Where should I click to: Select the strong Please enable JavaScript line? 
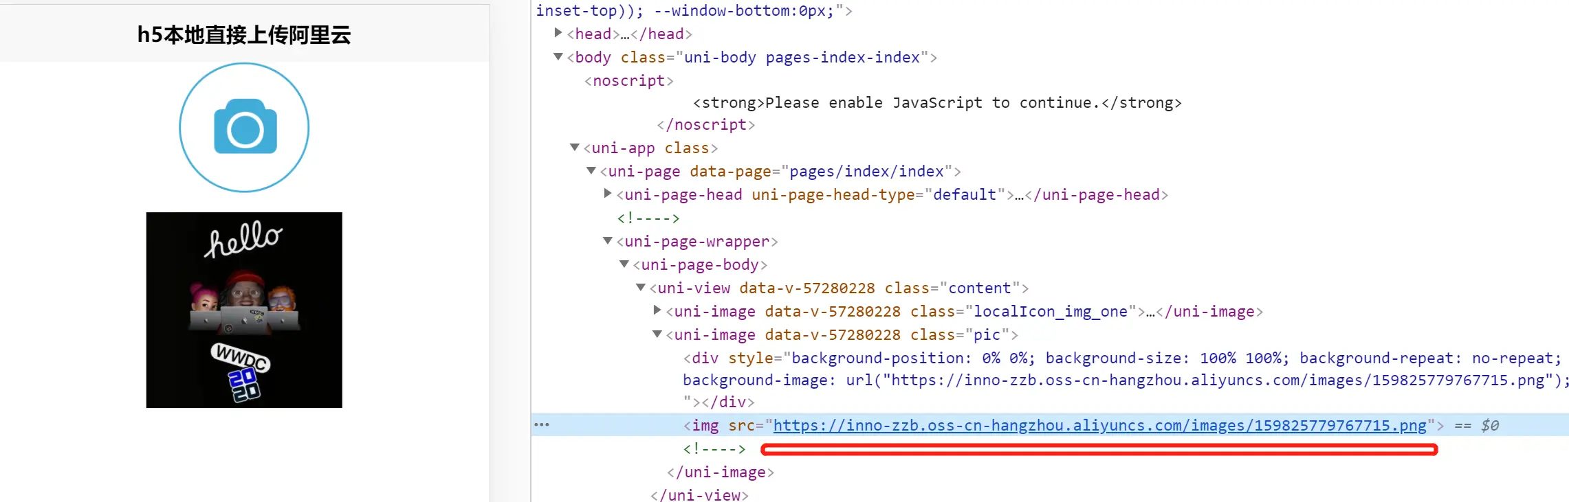(937, 103)
